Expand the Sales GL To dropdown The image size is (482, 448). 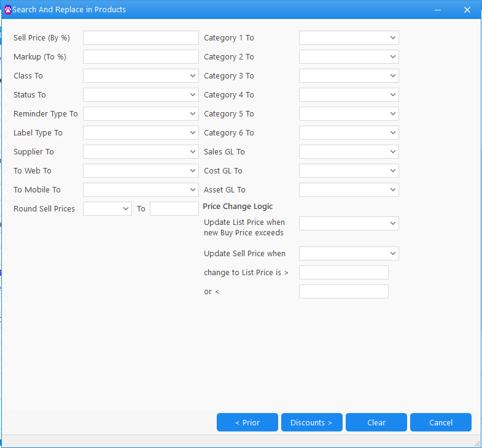(349, 152)
